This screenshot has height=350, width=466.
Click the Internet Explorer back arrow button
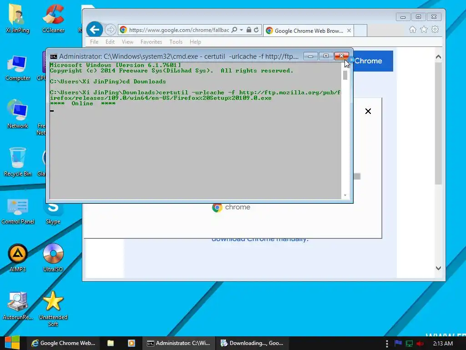95,30
